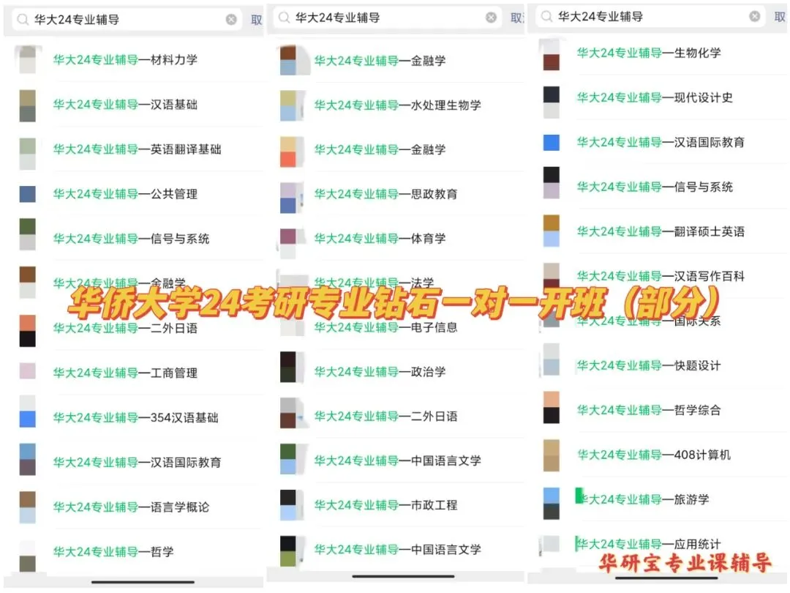Viewport: 790px width, 593px height.
Task: Select 华大24专业辅导—公共管理 text
Action: (126, 194)
